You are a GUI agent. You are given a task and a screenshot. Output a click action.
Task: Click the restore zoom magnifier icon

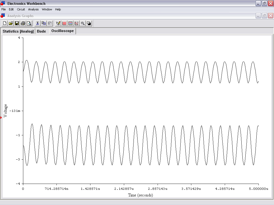click(x=83, y=23)
